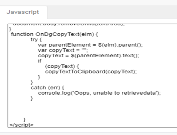Image resolution: width=177 pixels, height=135 pixels.
Task: Click the grey tab strip beside Javascript tab
Action: point(112,12)
